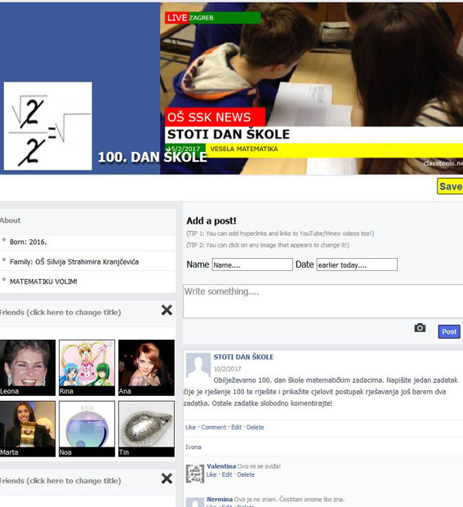Click the Save button
Image resolution: width=463 pixels, height=507 pixels.
tap(450, 186)
